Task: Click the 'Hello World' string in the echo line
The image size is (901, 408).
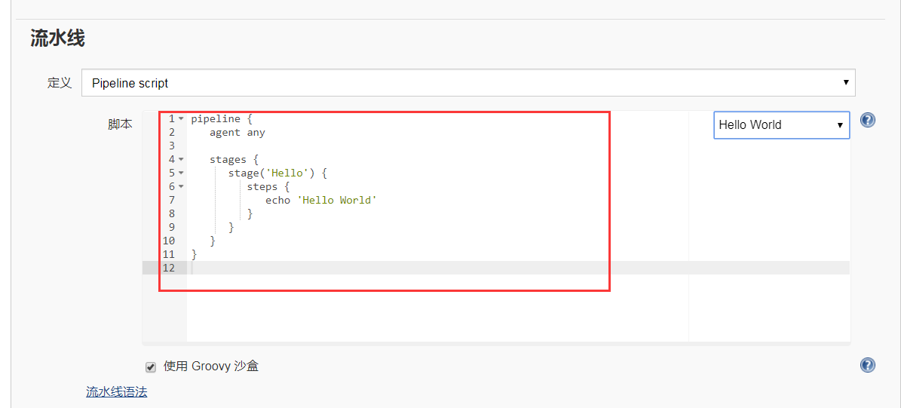Action: pos(336,200)
